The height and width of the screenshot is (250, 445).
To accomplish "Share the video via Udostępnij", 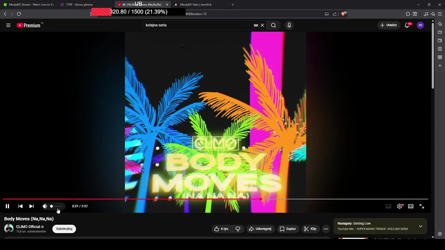I will 260,229.
